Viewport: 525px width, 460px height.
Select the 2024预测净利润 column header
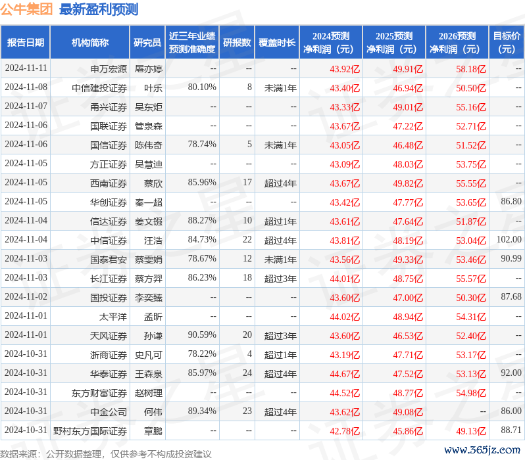(x=331, y=43)
